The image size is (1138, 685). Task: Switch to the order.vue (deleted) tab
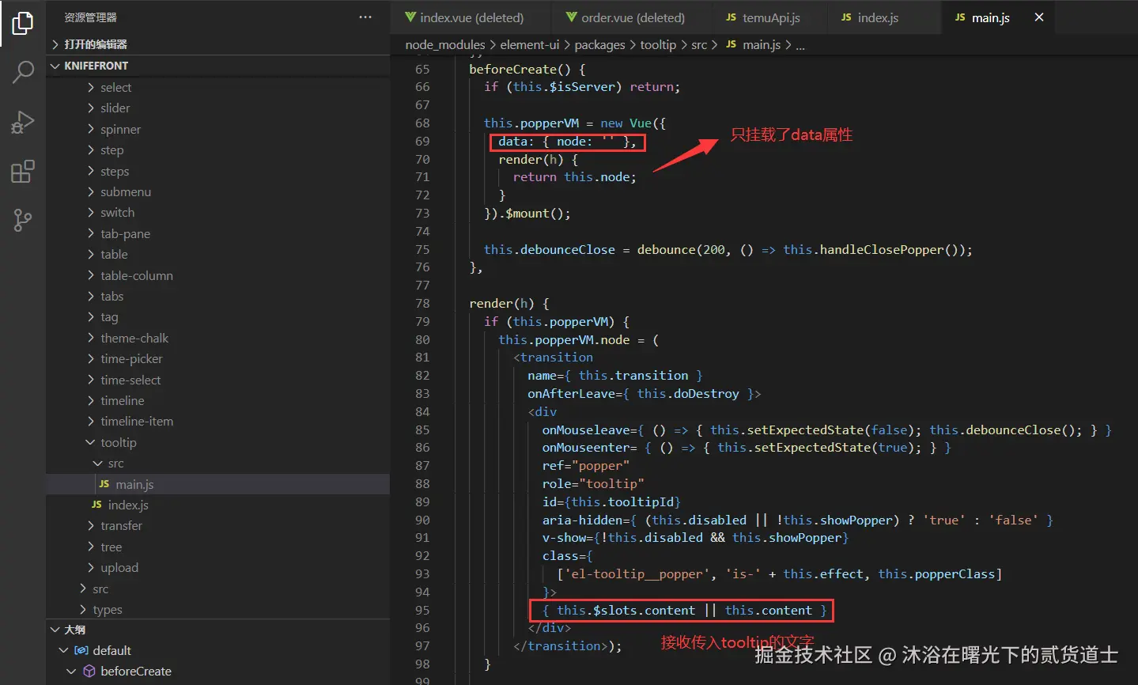pyautogui.click(x=633, y=17)
